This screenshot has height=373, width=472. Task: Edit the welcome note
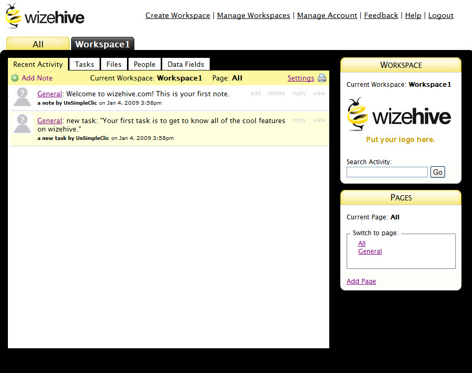[x=256, y=93]
